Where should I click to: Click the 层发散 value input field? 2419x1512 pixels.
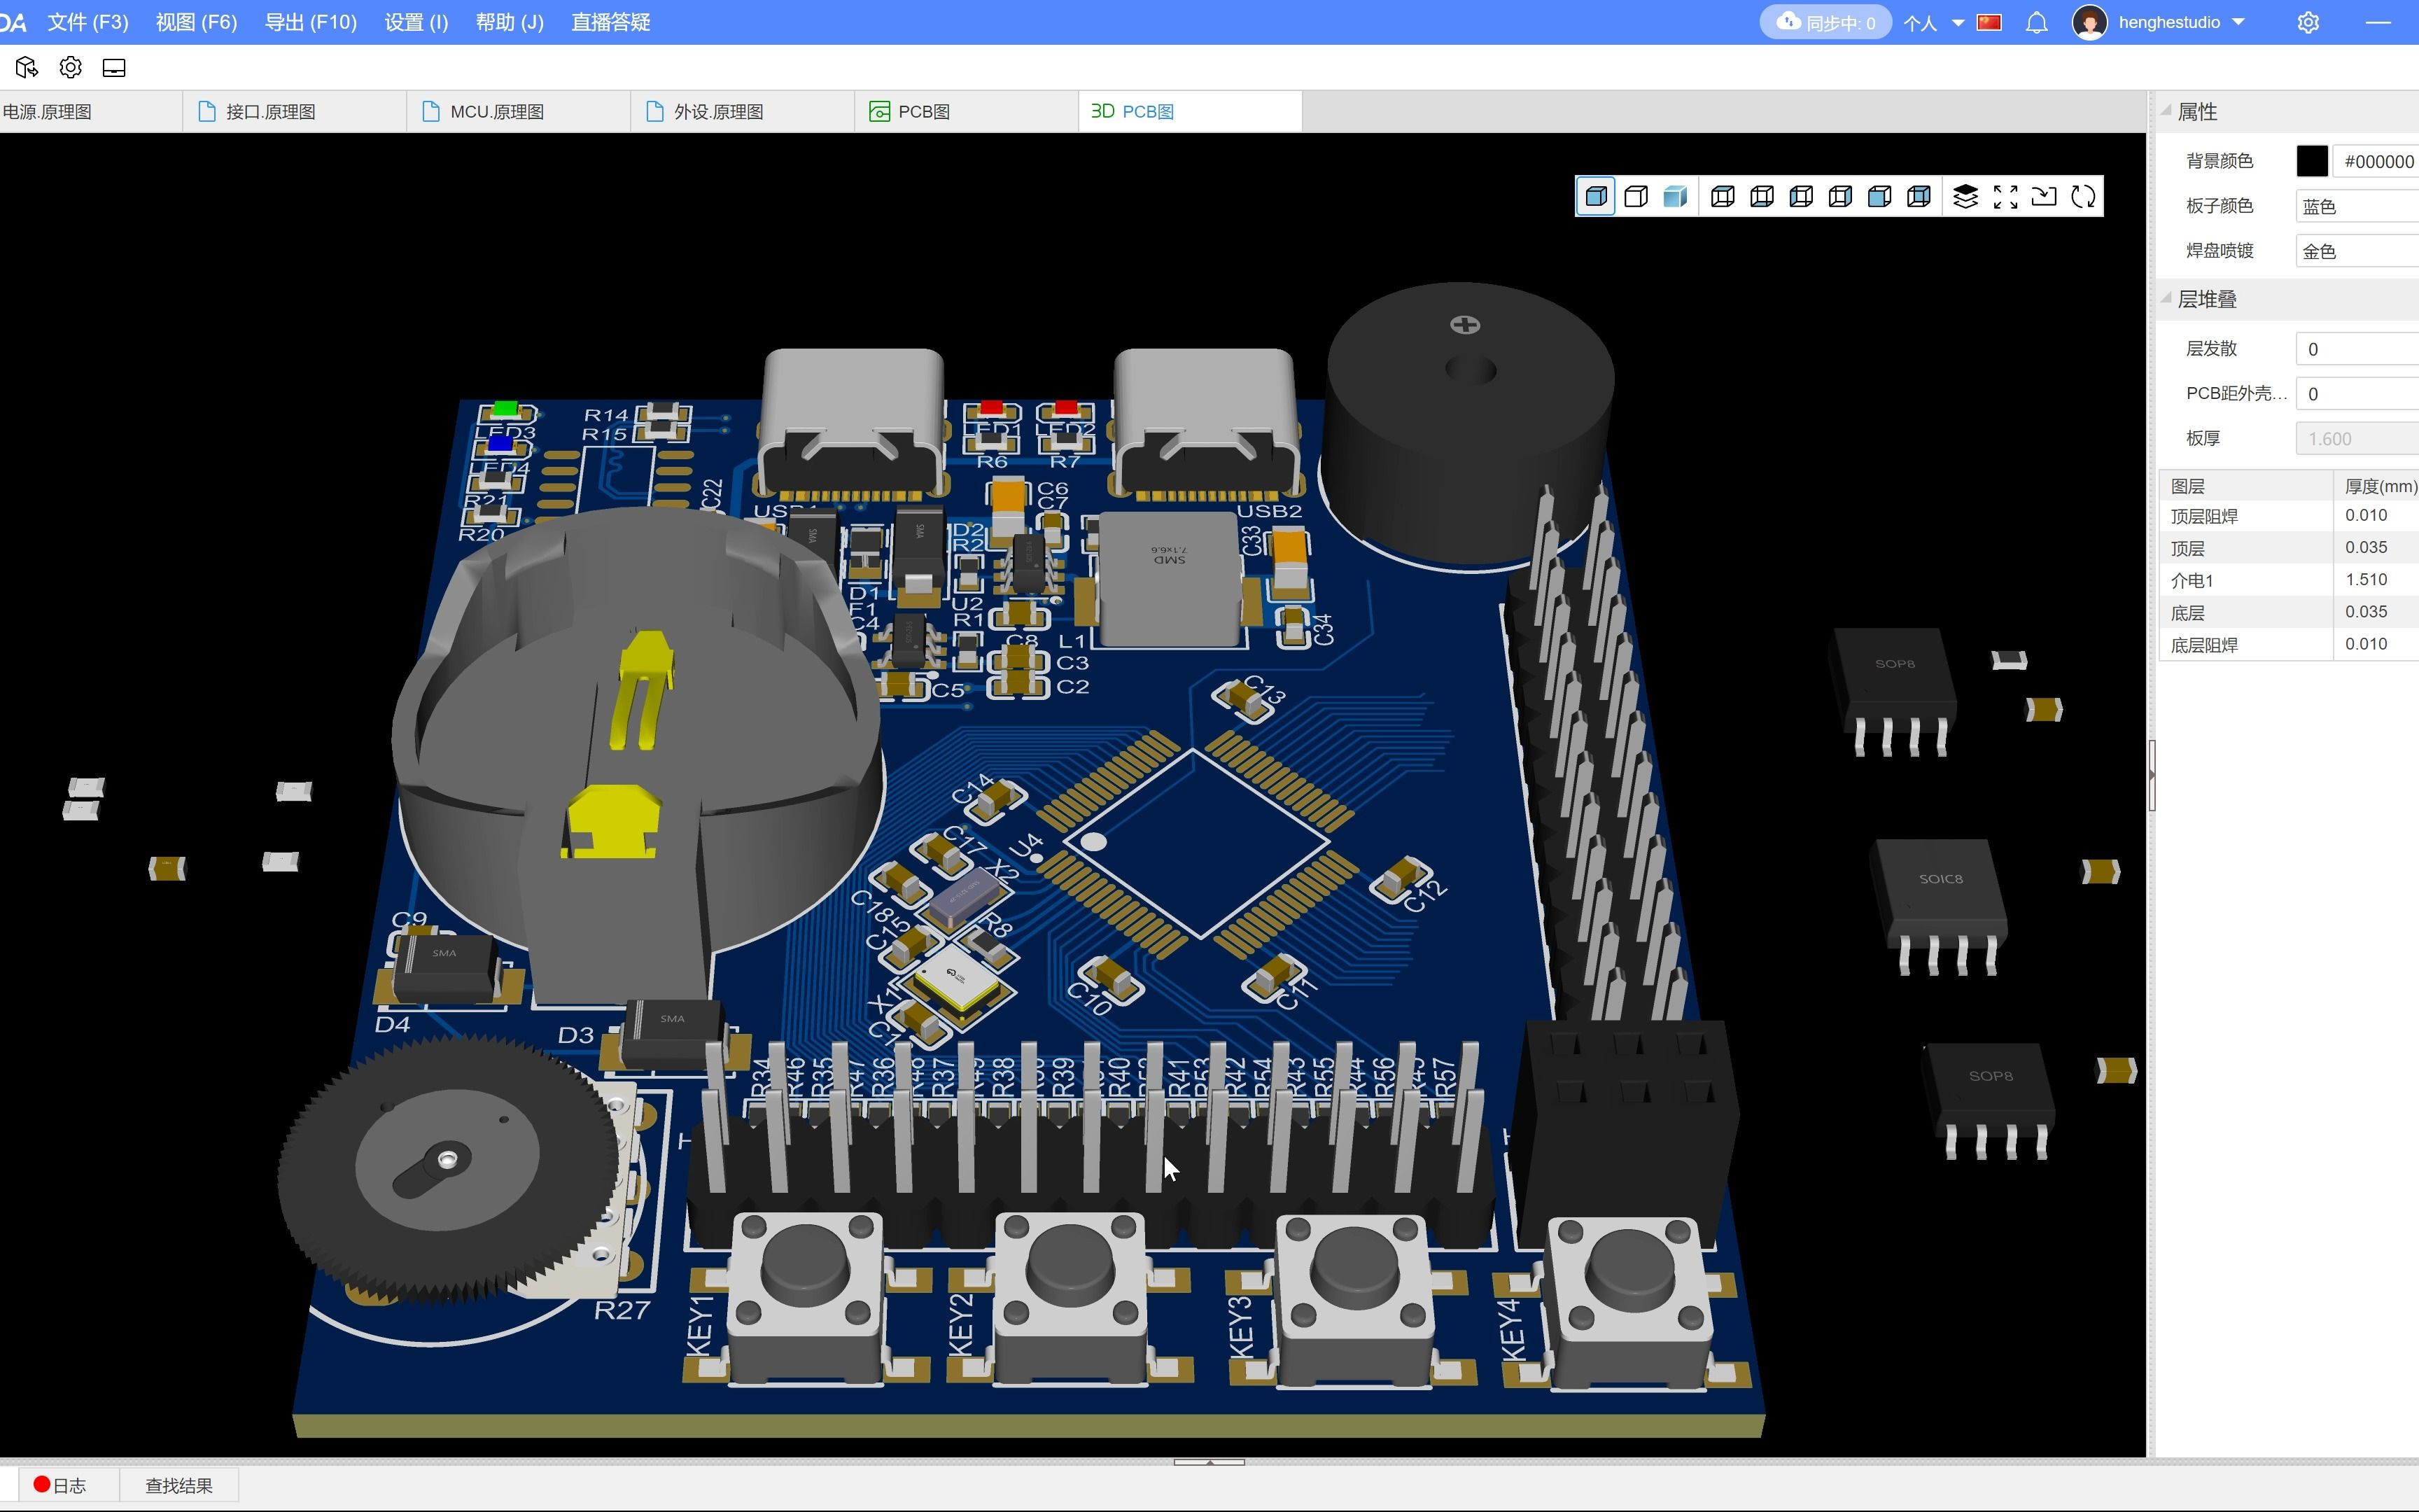click(2357, 349)
